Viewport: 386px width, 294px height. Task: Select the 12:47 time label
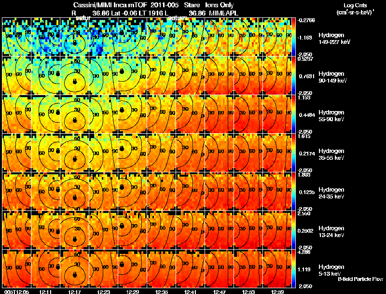click(220, 292)
